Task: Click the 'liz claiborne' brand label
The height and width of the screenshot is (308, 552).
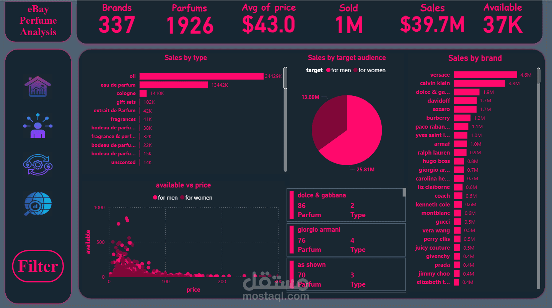Action: tap(434, 187)
